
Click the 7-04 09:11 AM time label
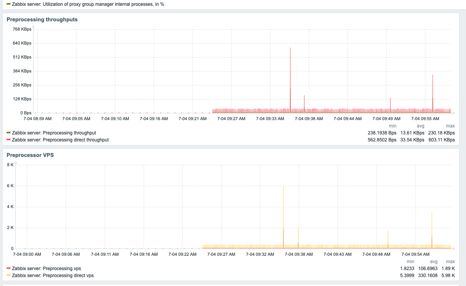click(x=105, y=255)
